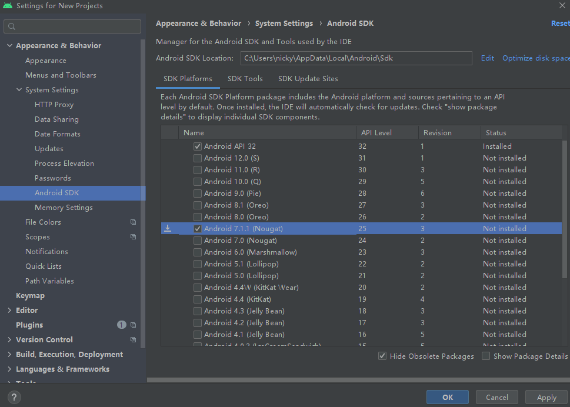Image resolution: width=570 pixels, height=407 pixels.
Task: Close the Settings for New Projects dialog
Action: click(562, 5)
